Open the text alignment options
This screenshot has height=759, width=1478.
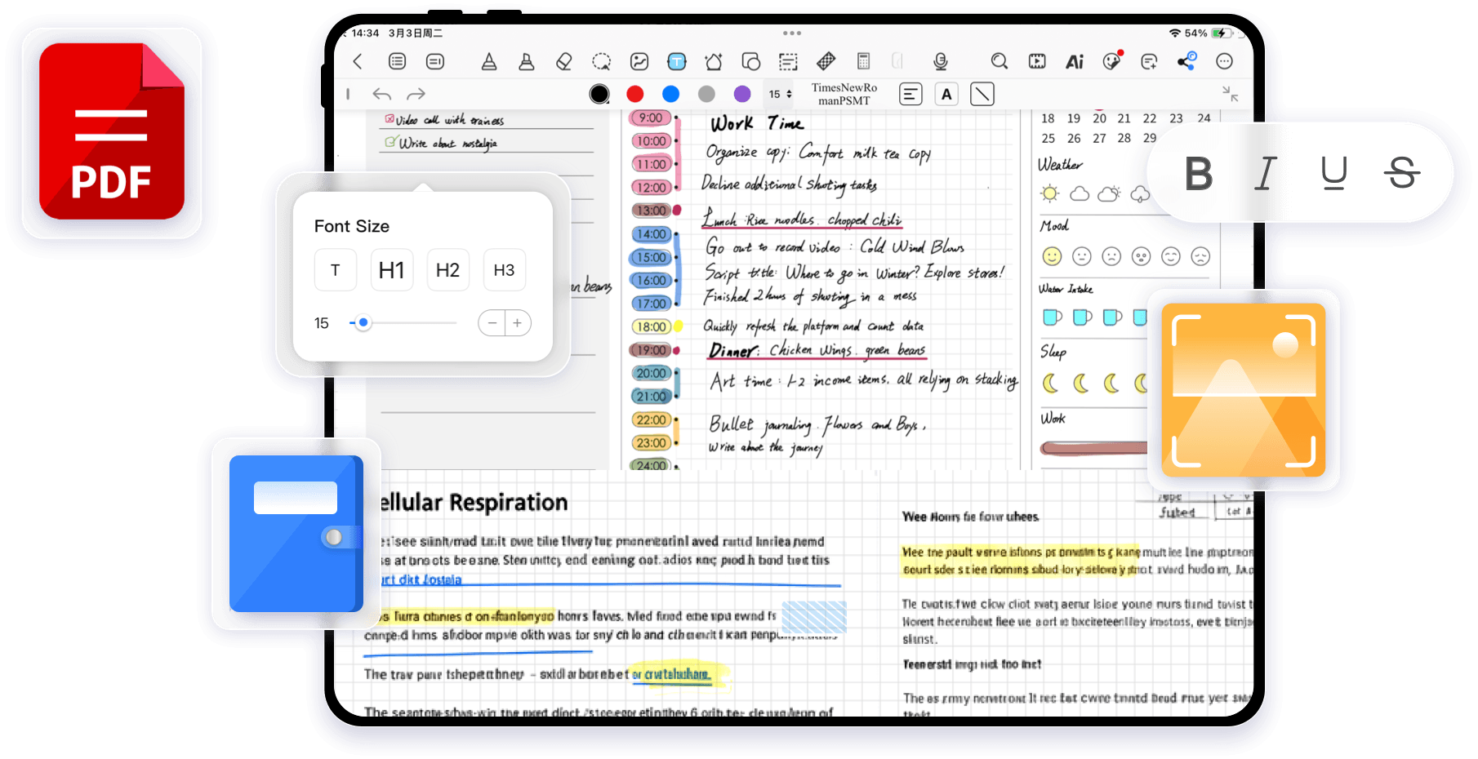(x=910, y=95)
